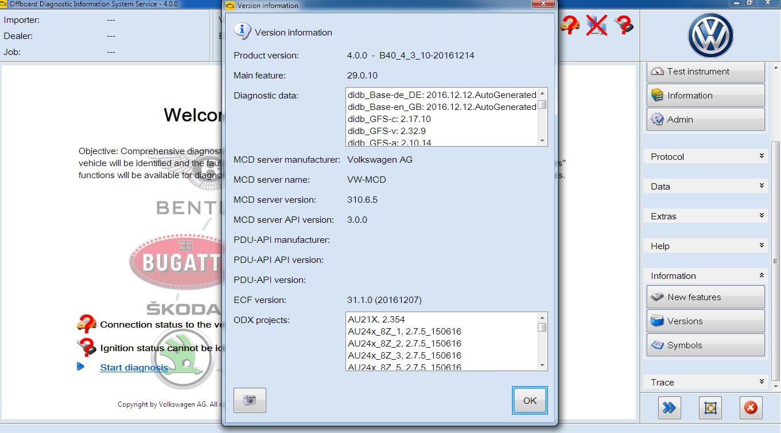Select AU24x_8Z_3 project row
This screenshot has width=781, height=433.
coord(405,356)
